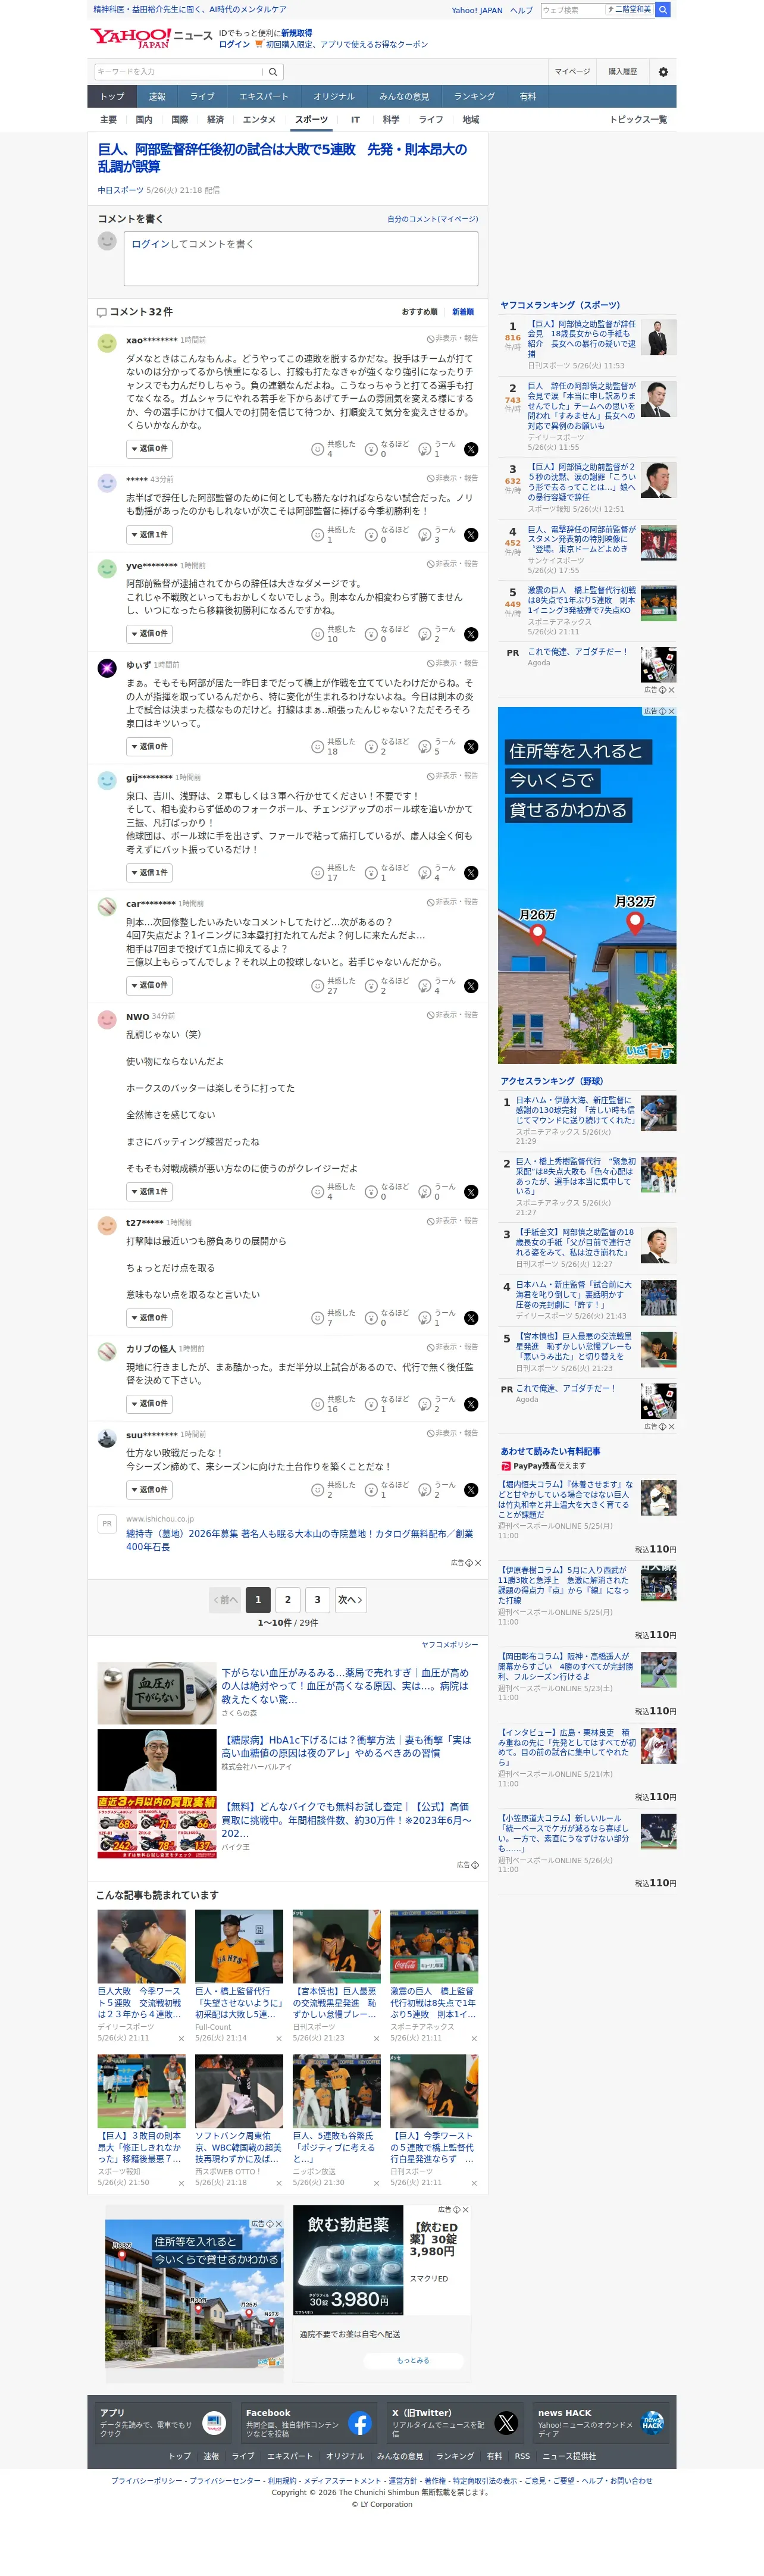The image size is (764, 2576).
Task: Click なるほど icon on car******** comment
Action: click(371, 986)
